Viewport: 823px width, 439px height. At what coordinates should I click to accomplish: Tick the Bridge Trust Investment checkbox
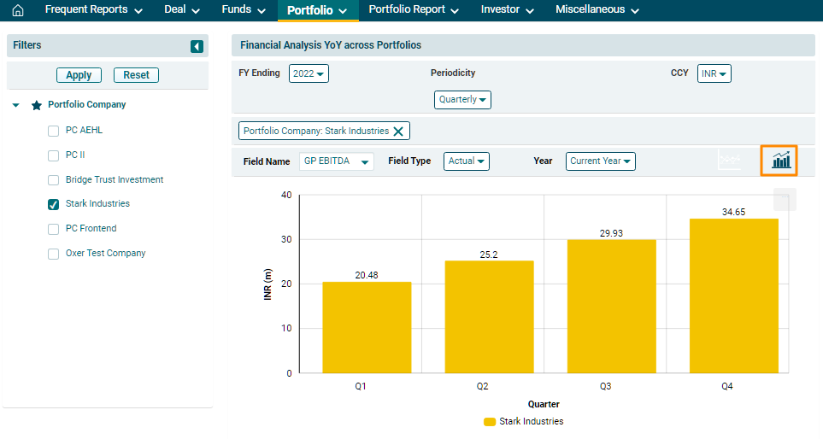[53, 180]
